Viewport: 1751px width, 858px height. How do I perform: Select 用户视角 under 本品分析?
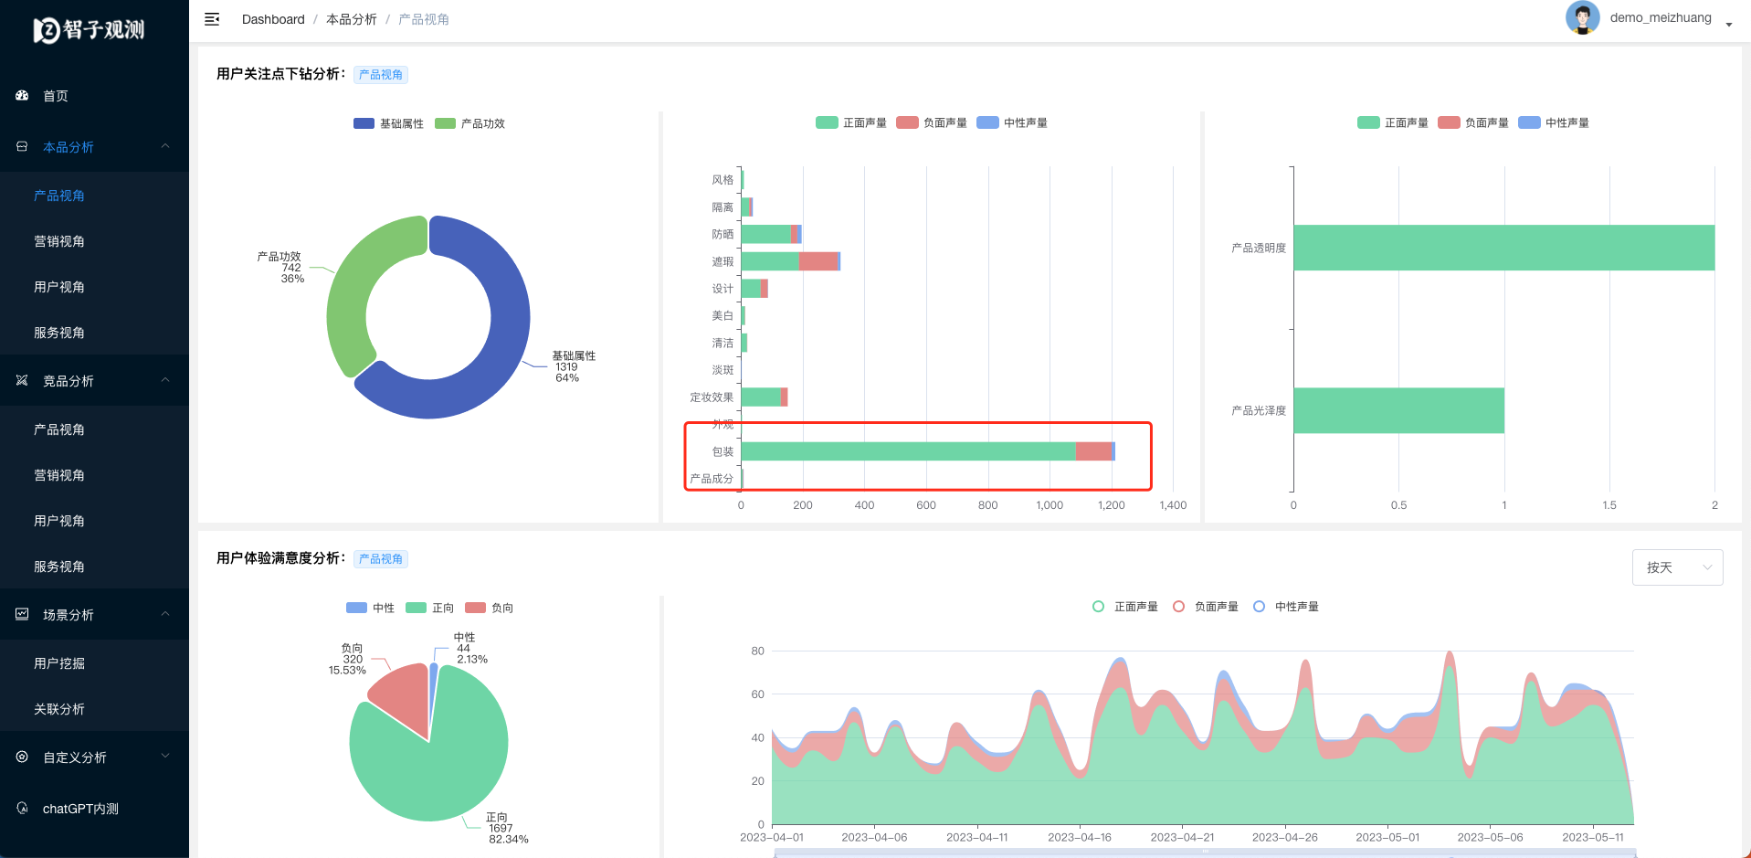tap(94, 287)
